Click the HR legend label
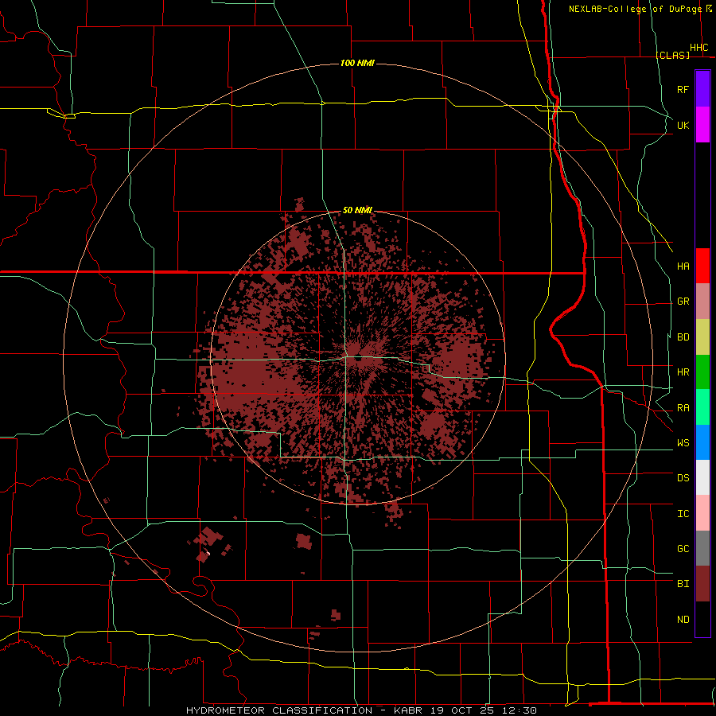This screenshot has height=716, width=716. pos(683,372)
